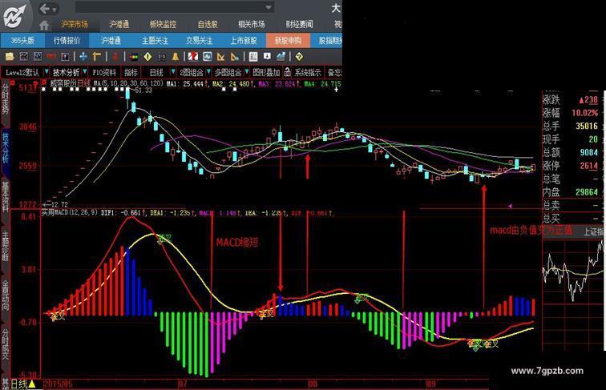Select the triangle tool with blue corner
The image size is (606, 390).
pyautogui.click(x=235, y=57)
